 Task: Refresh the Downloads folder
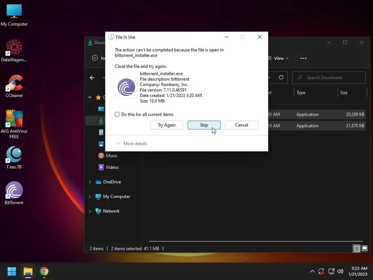pyautogui.click(x=281, y=77)
